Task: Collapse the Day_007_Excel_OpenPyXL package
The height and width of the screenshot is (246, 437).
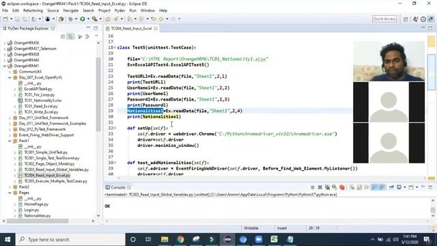Action: click(x=10, y=77)
